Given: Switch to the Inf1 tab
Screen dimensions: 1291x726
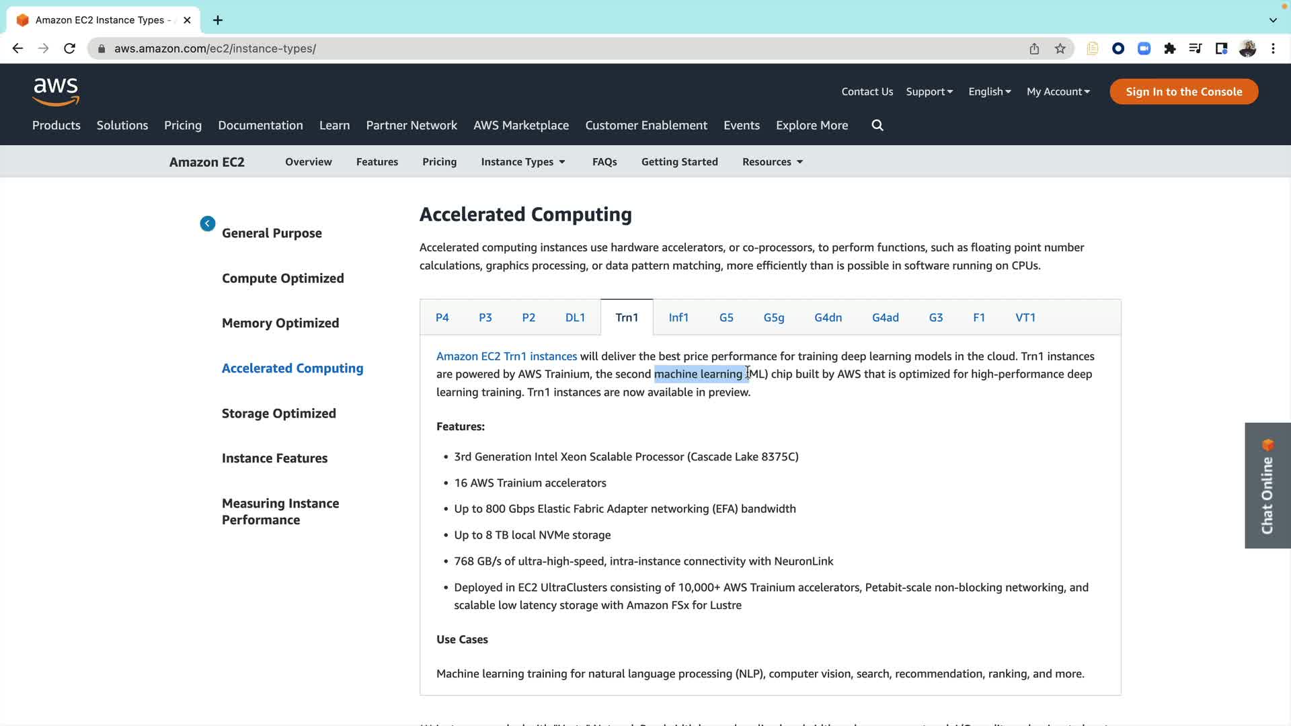Looking at the screenshot, I should point(678,317).
